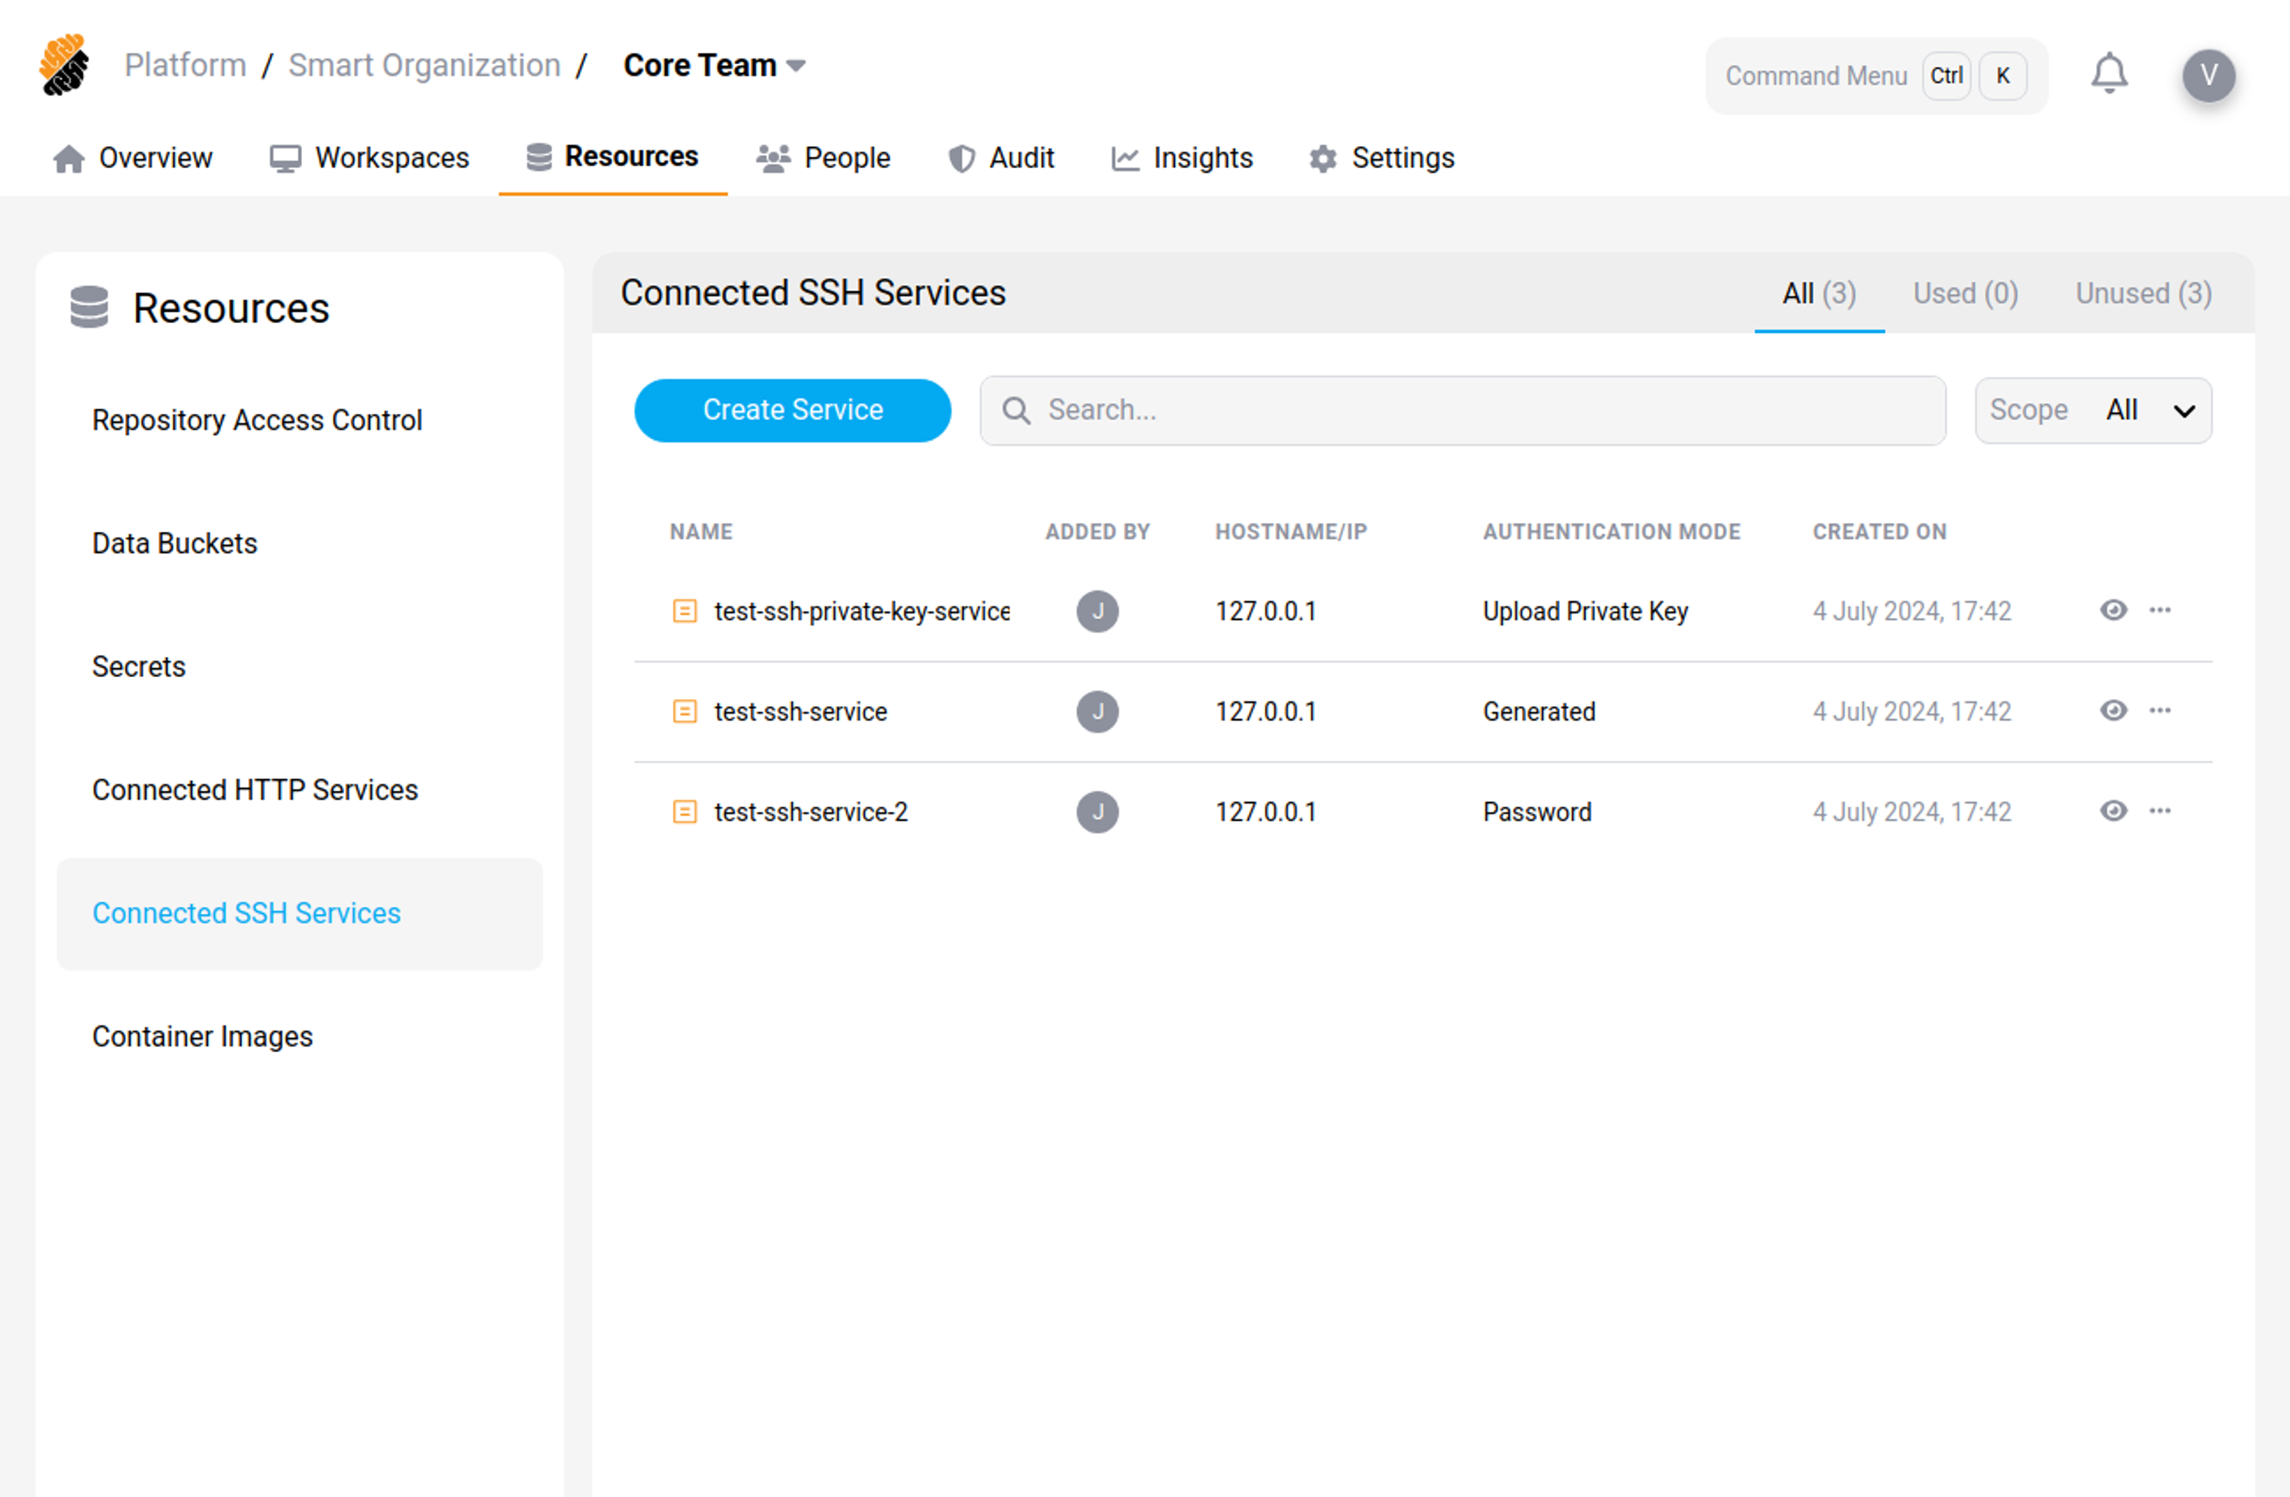Screen dimensions: 2290x1497
Task: Click the orange platform logo icon
Action: click(x=64, y=66)
